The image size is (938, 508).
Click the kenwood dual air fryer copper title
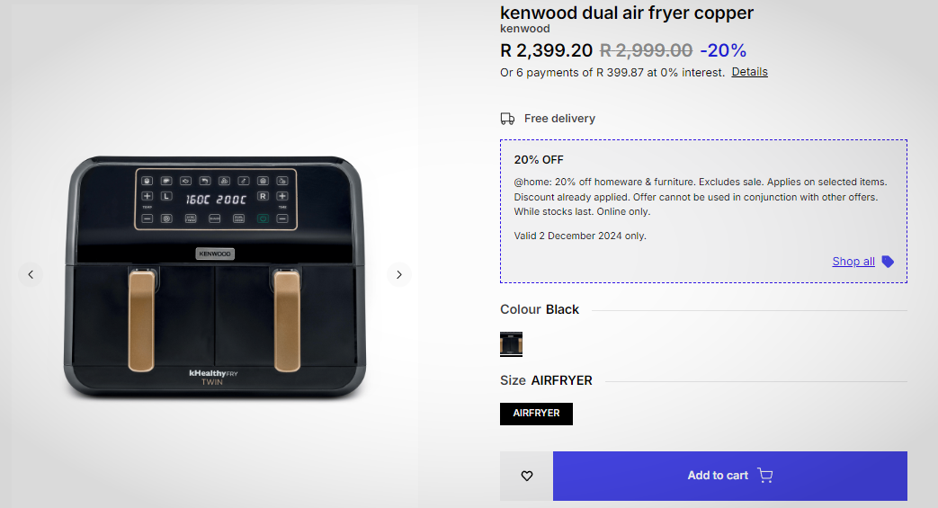627,13
